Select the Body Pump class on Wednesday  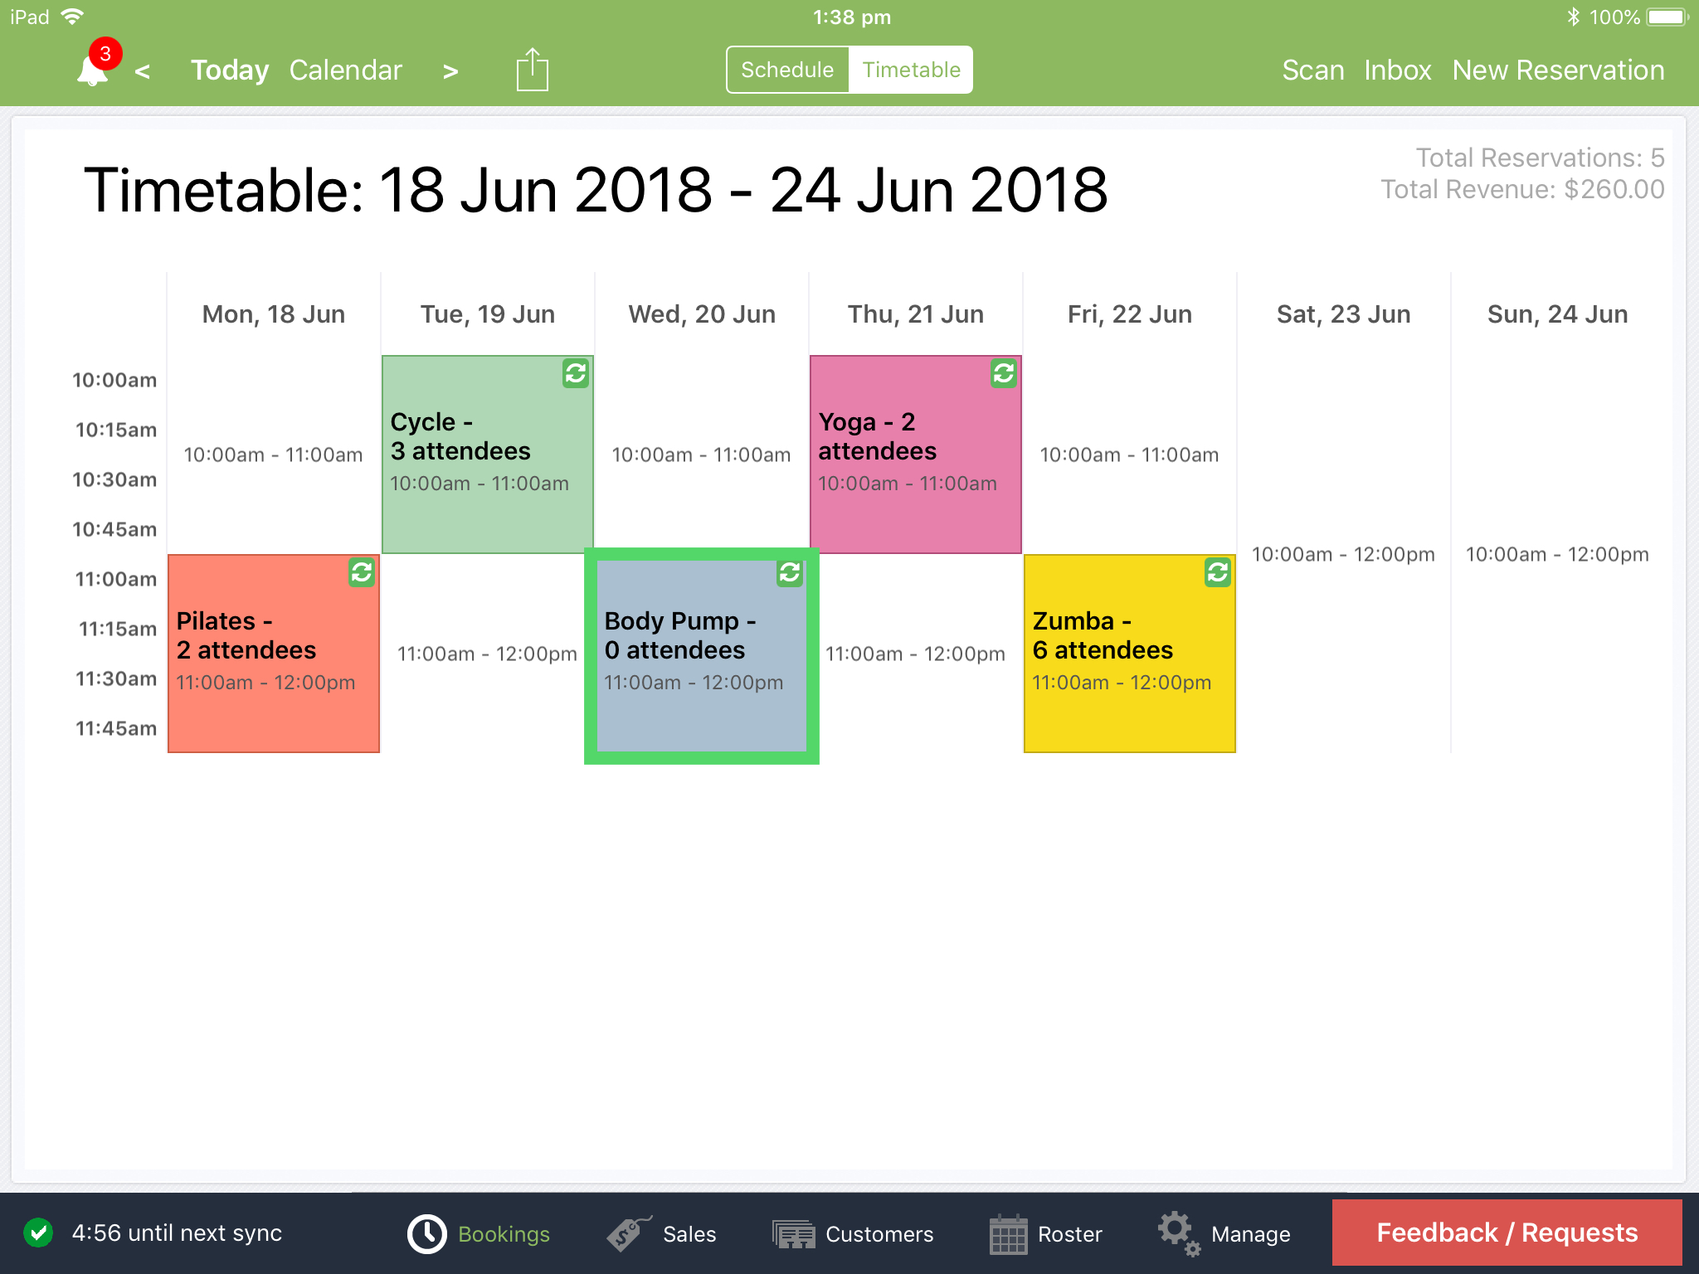pos(701,655)
